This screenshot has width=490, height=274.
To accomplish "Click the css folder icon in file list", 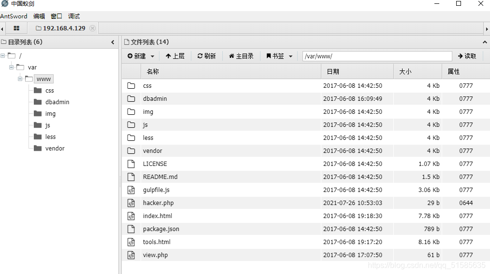I will pyautogui.click(x=131, y=85).
